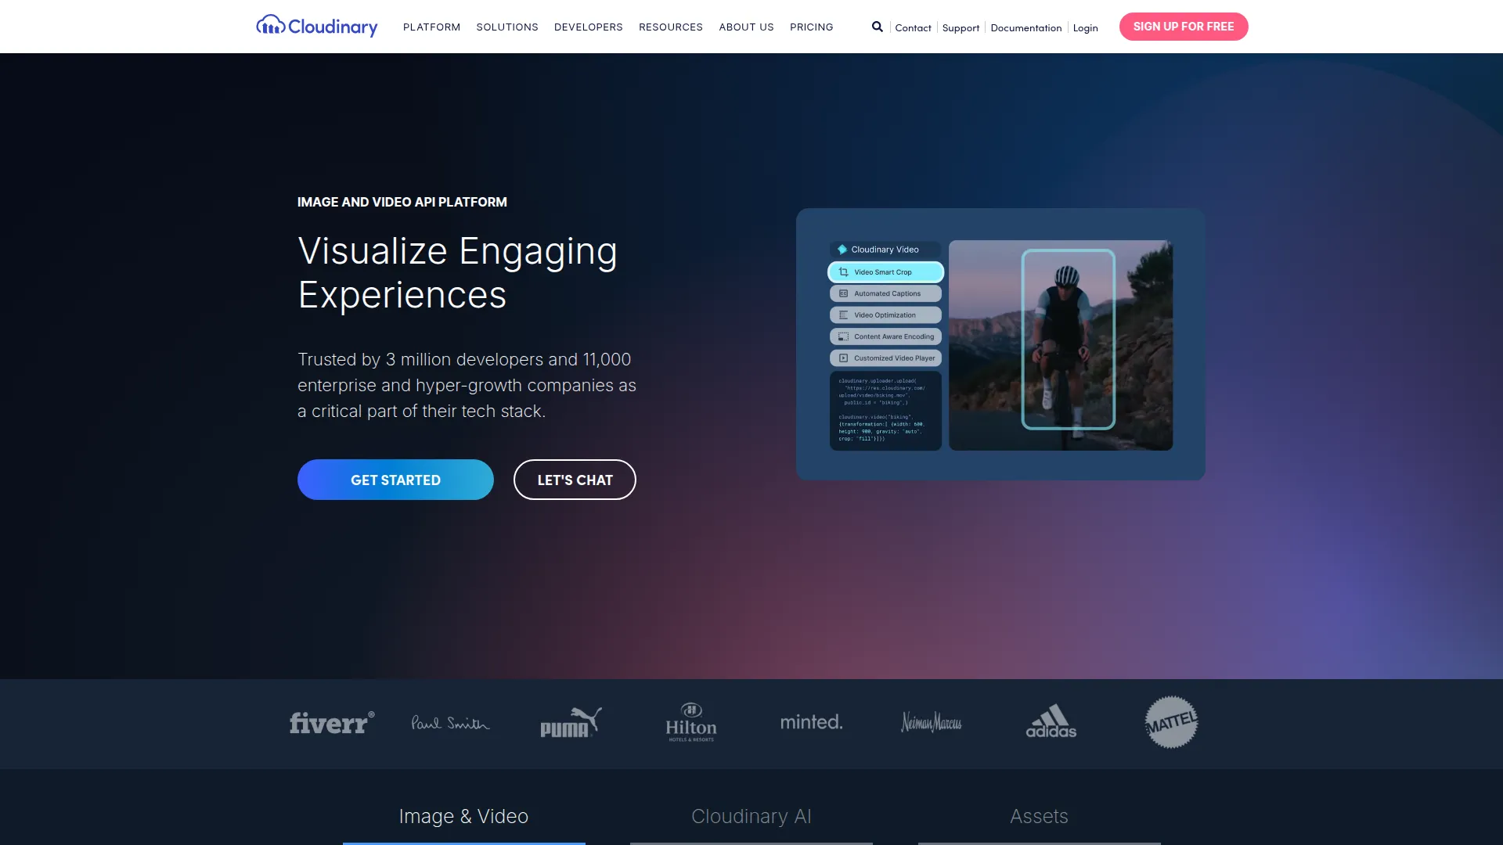The height and width of the screenshot is (845, 1503).
Task: Click the code snippet panel
Action: pyautogui.click(x=885, y=411)
